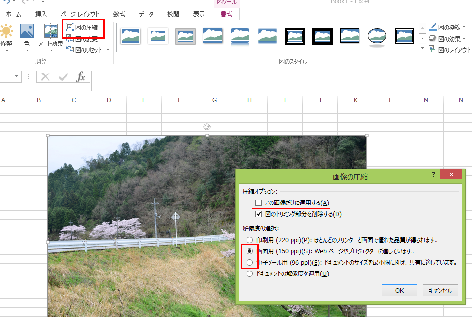Open the 表示 tab
The width and height of the screenshot is (472, 317).
tap(199, 14)
